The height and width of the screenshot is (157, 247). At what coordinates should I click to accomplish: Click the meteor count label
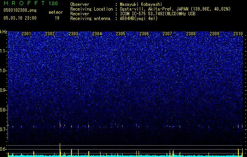pyautogui.click(x=56, y=12)
